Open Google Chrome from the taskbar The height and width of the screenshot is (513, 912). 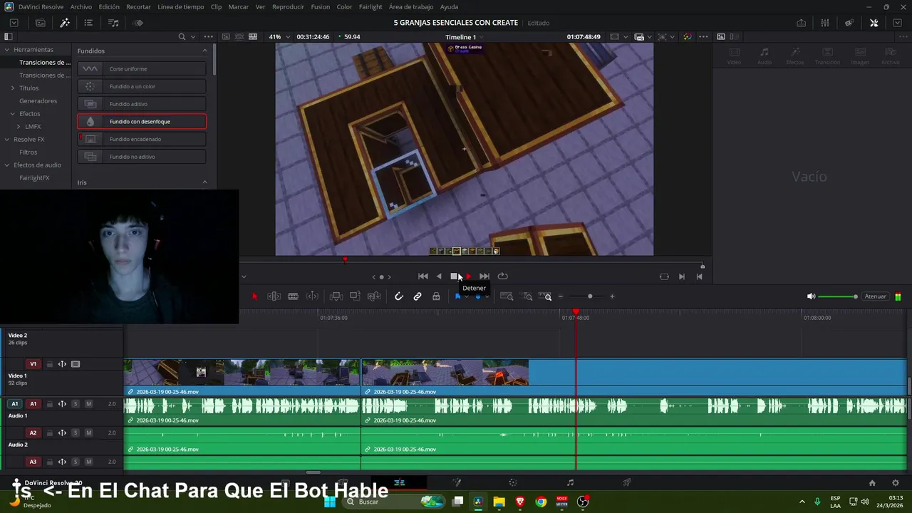541,502
